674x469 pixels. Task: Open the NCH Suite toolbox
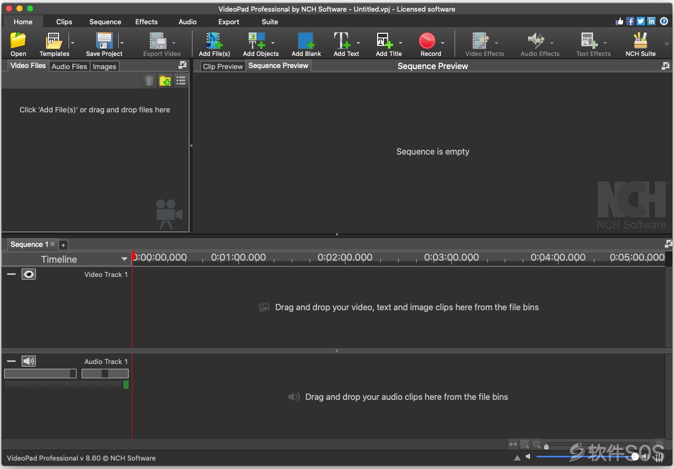(640, 45)
